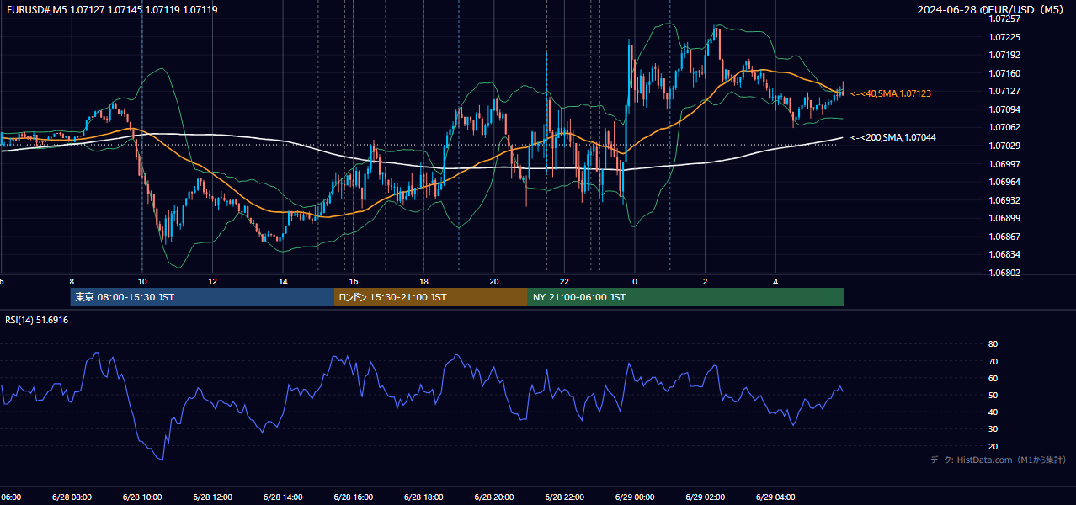Click price axis value 1.07257
Viewport: 1076px width, 505px height.
click(x=1006, y=19)
